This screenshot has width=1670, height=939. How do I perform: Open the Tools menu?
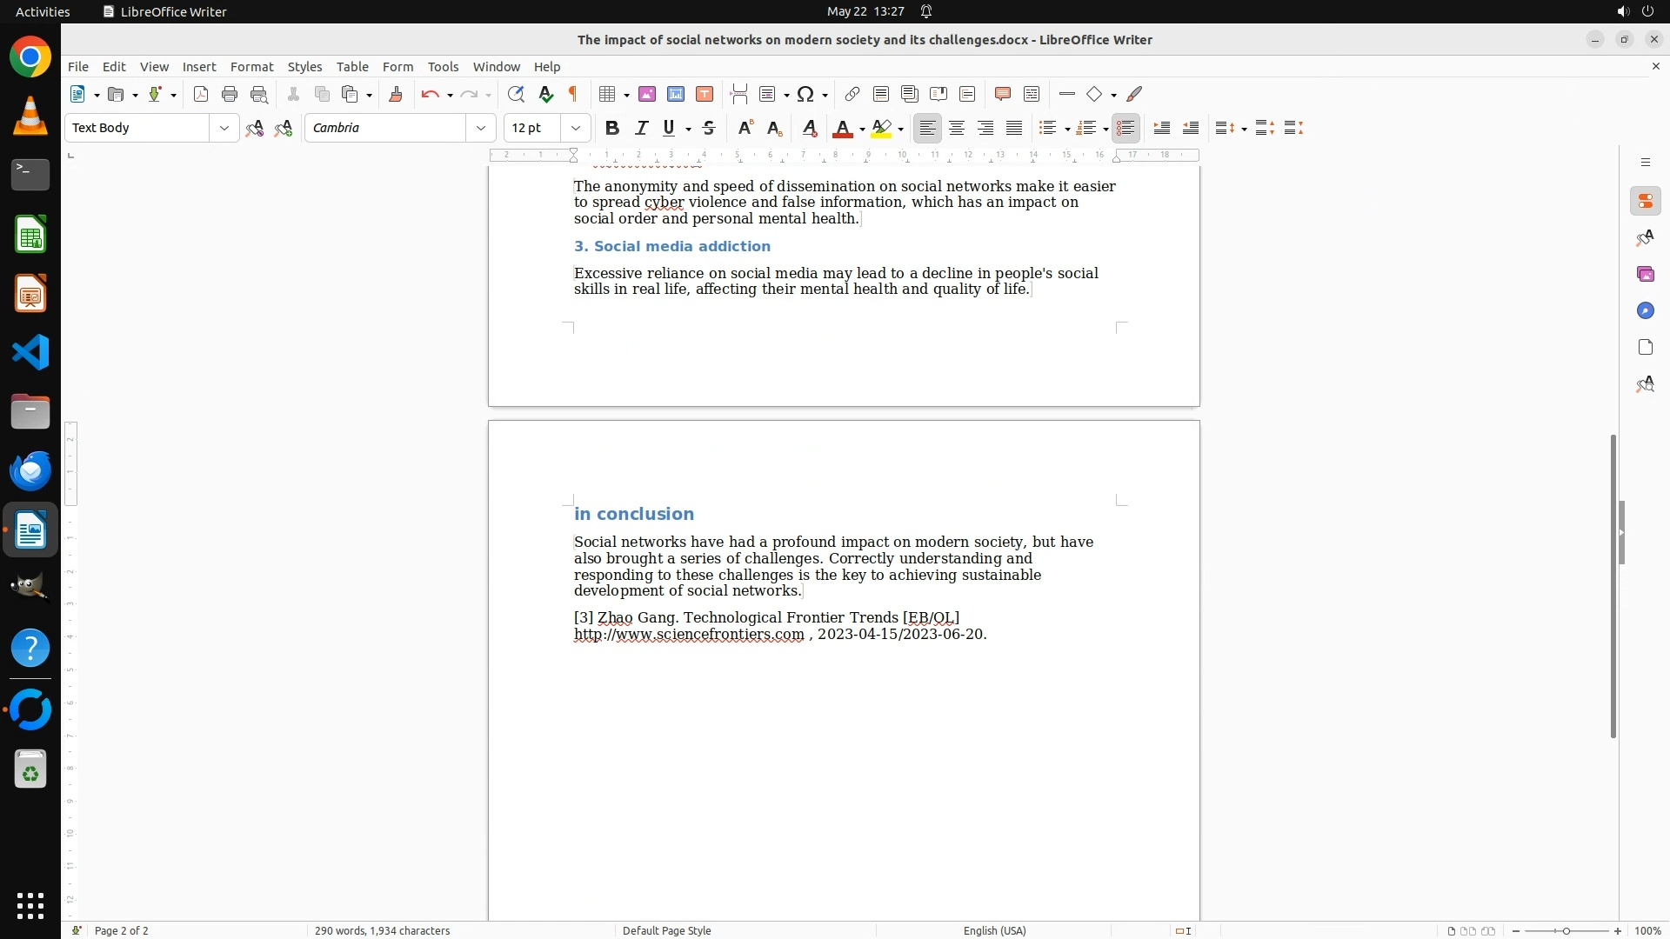point(443,67)
